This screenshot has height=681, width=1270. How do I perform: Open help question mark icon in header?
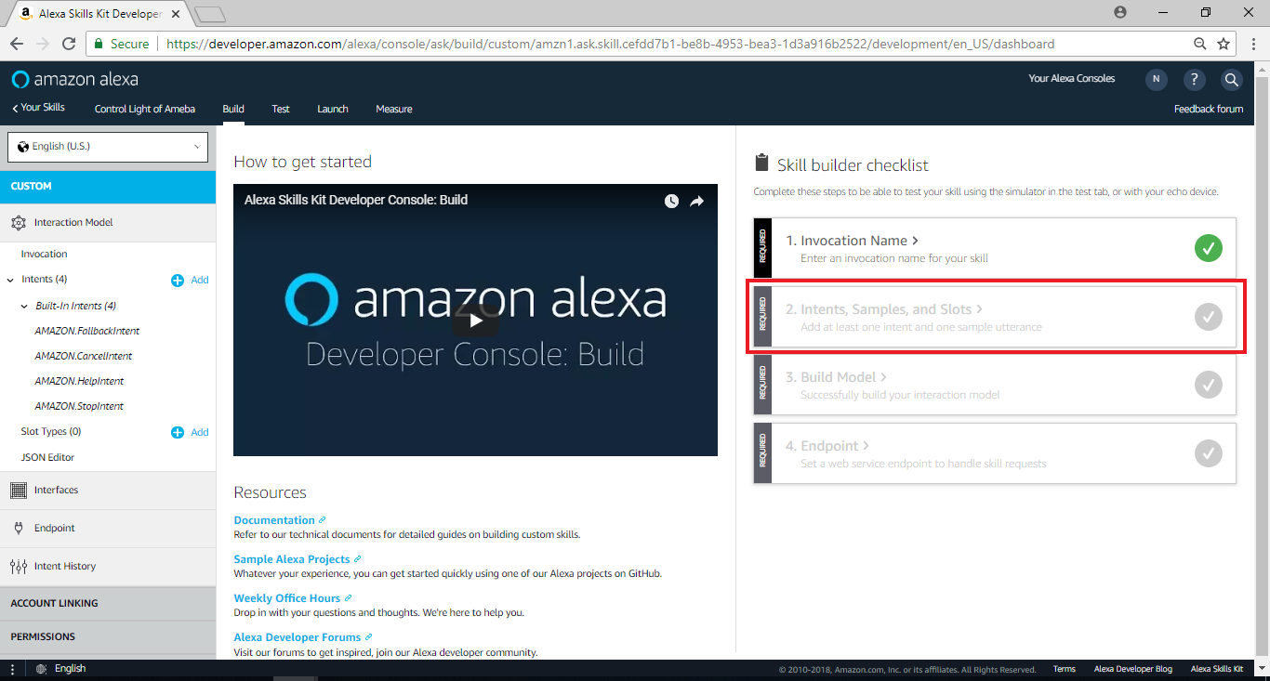(1195, 80)
